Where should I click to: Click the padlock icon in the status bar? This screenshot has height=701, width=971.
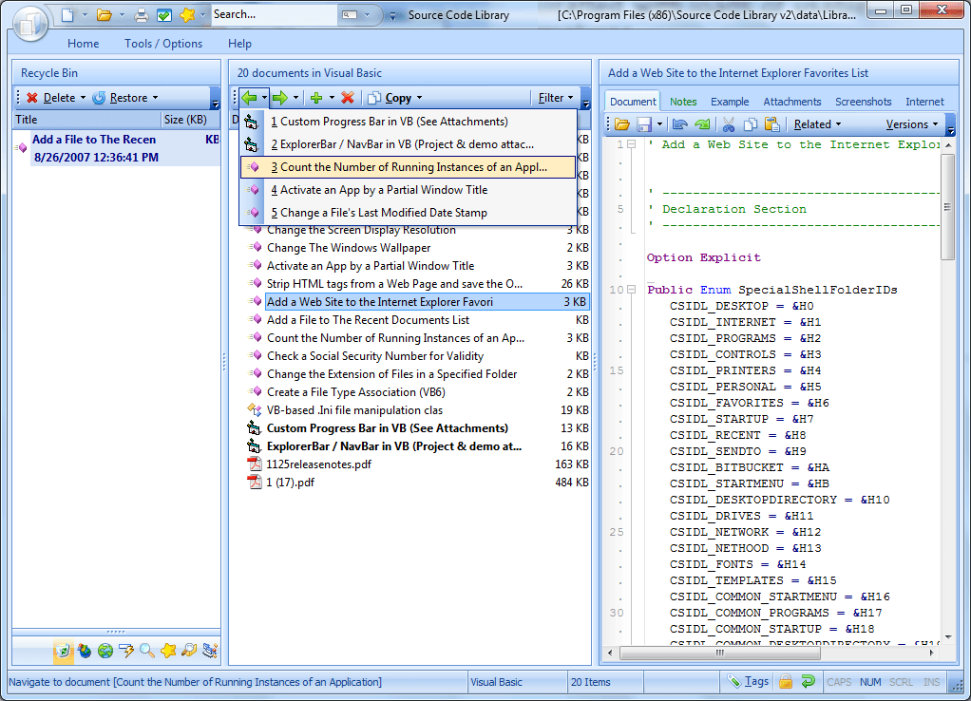785,682
